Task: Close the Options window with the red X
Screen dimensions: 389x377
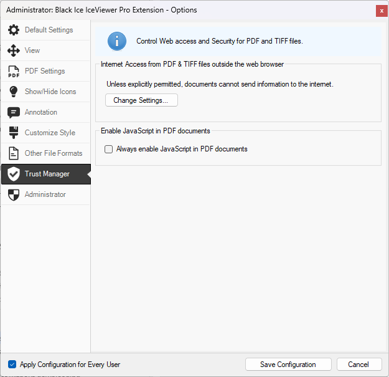Action: click(x=382, y=11)
